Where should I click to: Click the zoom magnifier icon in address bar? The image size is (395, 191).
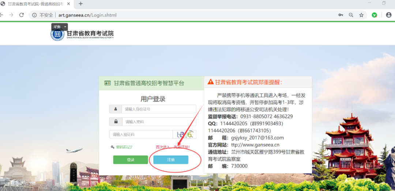pos(351,15)
